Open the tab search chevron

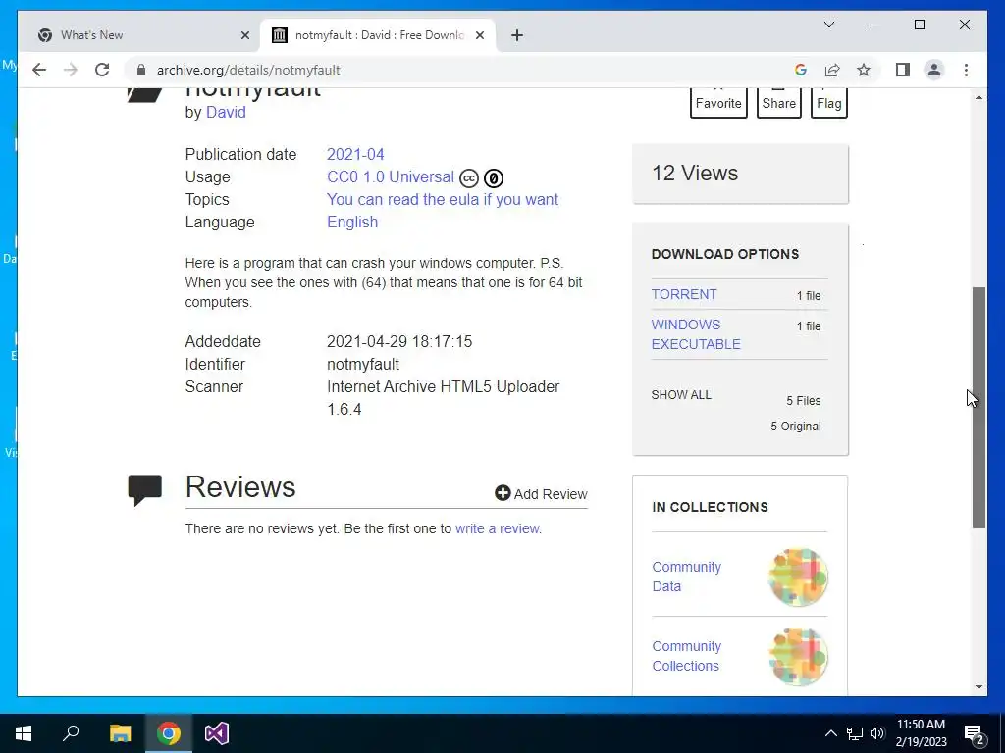[828, 25]
